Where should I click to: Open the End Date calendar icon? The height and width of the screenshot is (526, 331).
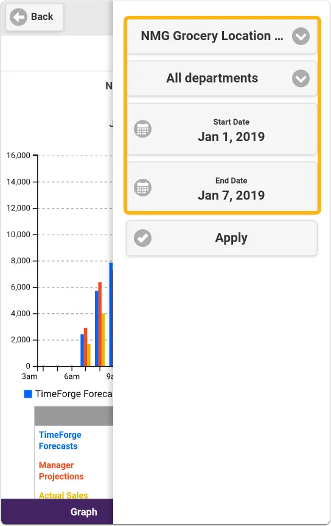coord(142,187)
